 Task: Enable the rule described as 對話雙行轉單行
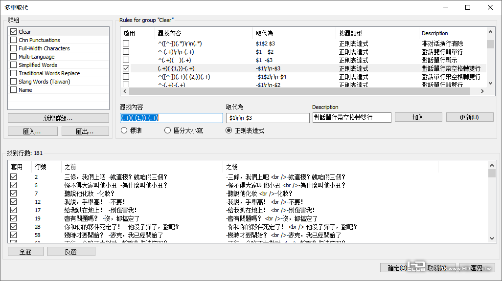[126, 52]
